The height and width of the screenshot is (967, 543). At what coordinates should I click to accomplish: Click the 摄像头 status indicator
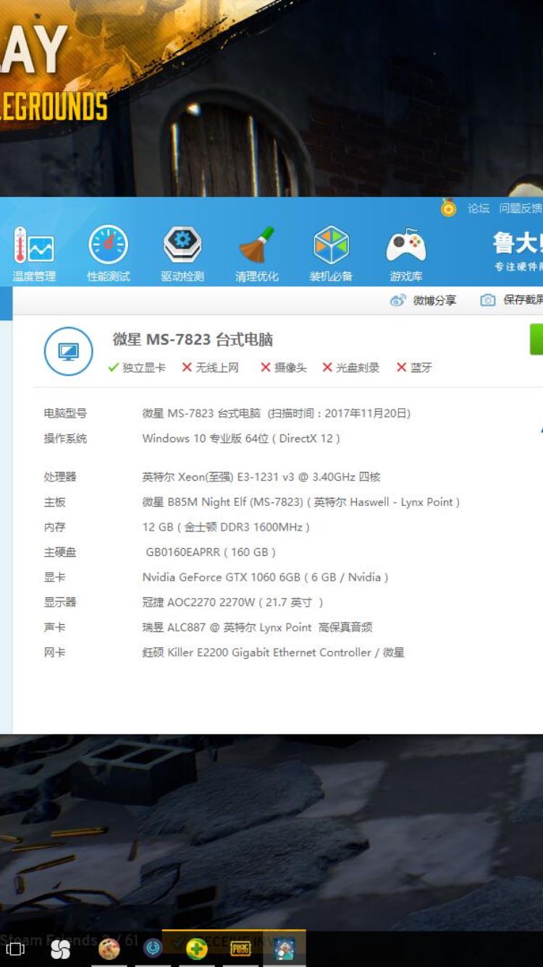[x=284, y=368]
